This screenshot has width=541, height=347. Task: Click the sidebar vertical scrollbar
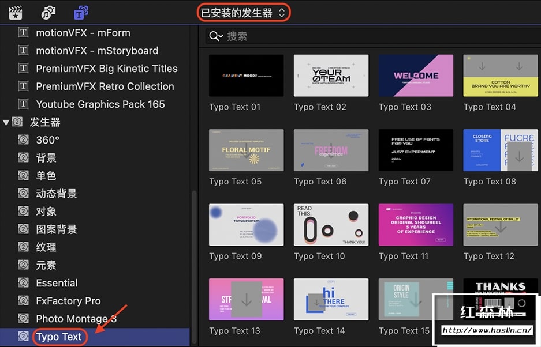(x=194, y=267)
